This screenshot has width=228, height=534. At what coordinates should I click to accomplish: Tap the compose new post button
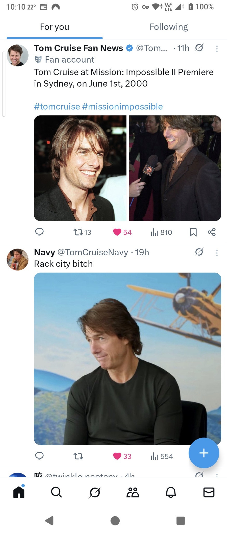pyautogui.click(x=204, y=453)
